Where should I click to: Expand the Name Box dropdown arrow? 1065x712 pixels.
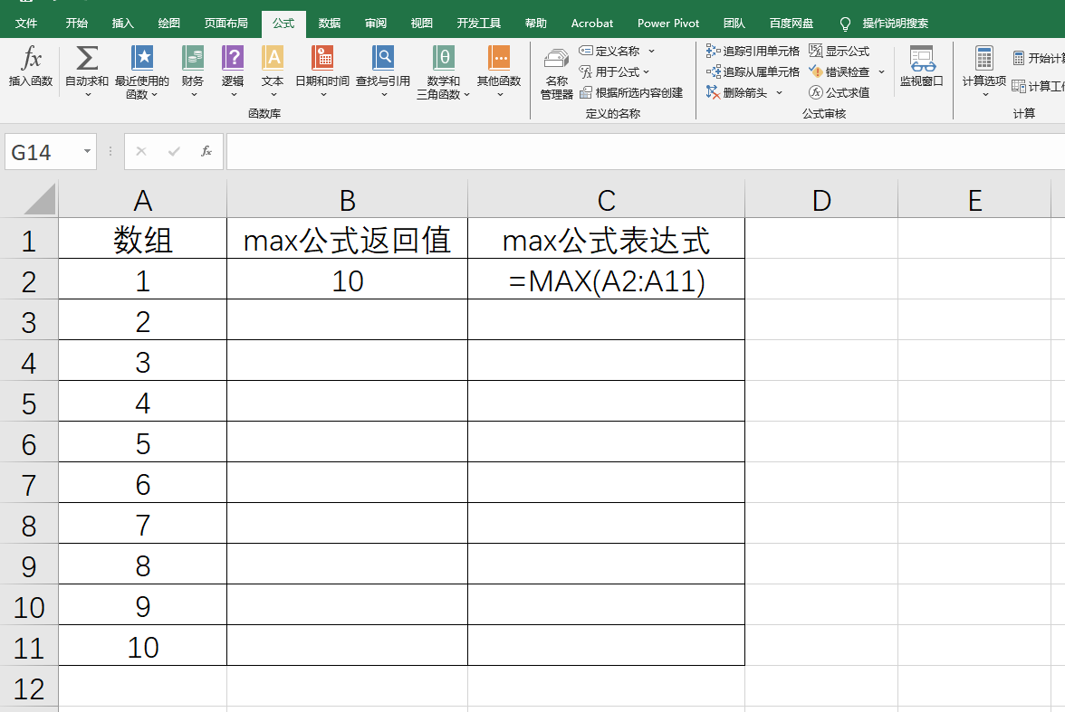87,151
